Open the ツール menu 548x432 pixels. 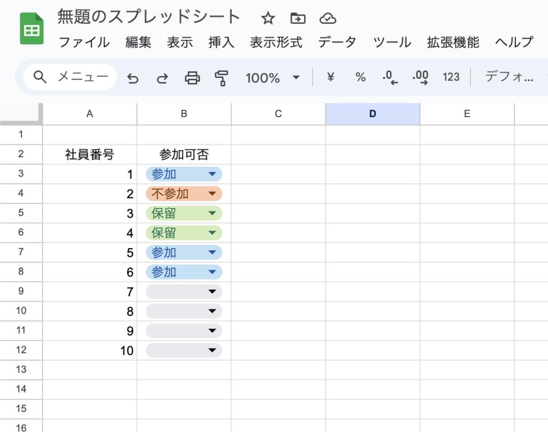coord(392,42)
